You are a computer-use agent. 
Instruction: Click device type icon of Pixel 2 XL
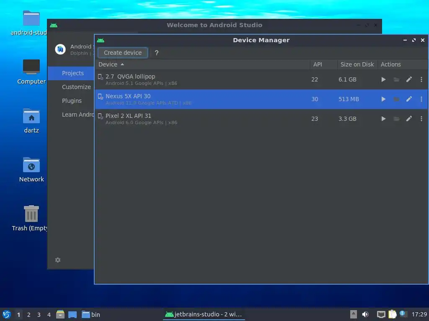coord(101,116)
